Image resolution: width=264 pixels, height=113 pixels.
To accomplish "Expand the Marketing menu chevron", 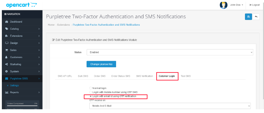I will [x=39, y=64].
